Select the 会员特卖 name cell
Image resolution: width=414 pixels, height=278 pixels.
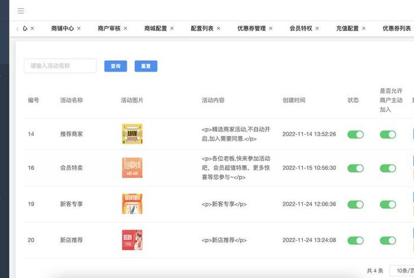[x=72, y=167]
